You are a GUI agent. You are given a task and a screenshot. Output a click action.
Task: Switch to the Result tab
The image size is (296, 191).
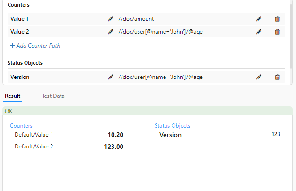[12, 96]
